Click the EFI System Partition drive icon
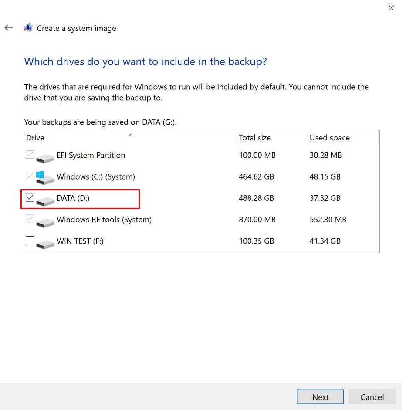Viewport: 402px width, 410px height. click(x=45, y=158)
